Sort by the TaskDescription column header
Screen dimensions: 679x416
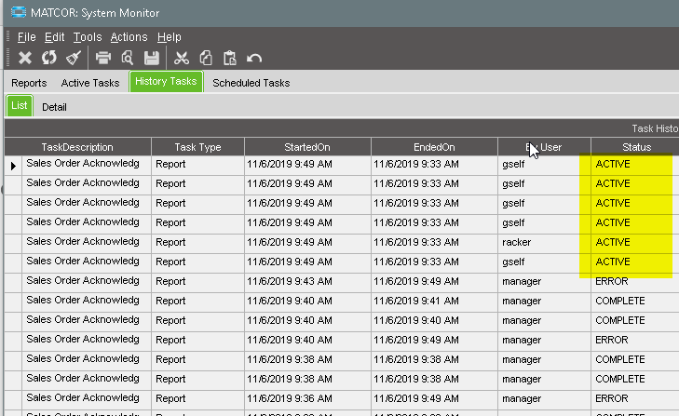point(77,147)
